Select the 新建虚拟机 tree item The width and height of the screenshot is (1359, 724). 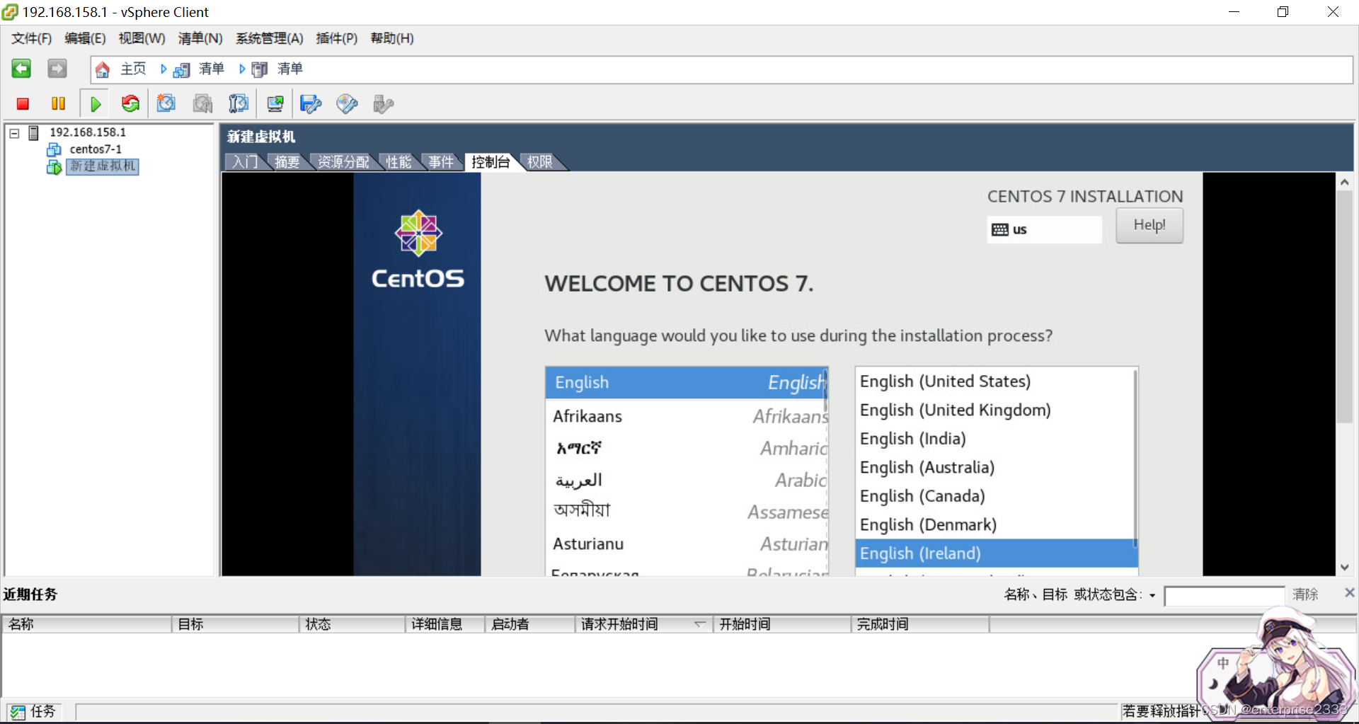tap(103, 166)
